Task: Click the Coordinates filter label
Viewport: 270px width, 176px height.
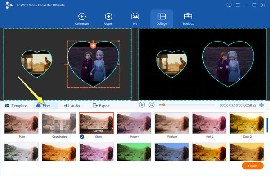Action: click(x=59, y=137)
